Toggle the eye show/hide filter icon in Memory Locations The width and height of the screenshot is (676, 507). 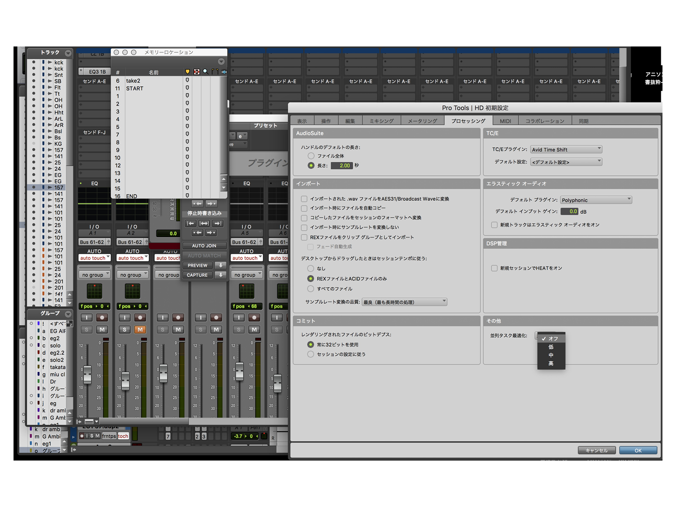pyautogui.click(x=224, y=72)
